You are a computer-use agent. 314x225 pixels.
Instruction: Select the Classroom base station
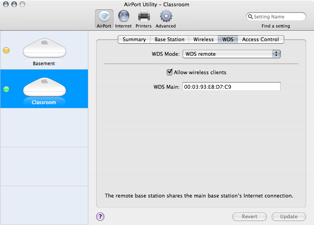pyautogui.click(x=44, y=89)
